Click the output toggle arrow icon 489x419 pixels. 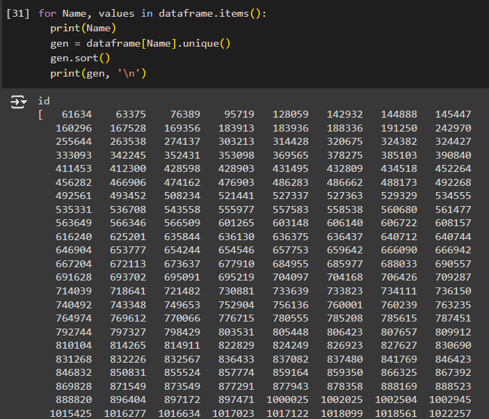pos(18,102)
